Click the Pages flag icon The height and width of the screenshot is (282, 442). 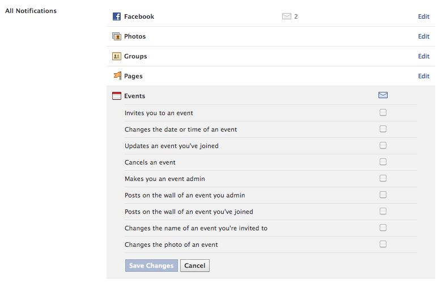[117, 76]
